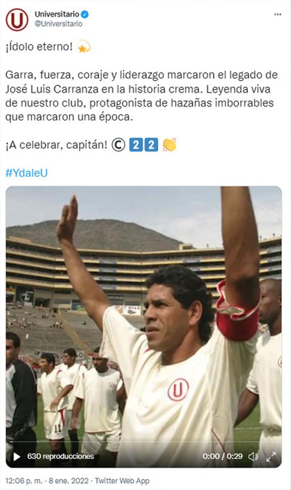
Task: Click the circled C captain emoji
Action: pyautogui.click(x=118, y=145)
